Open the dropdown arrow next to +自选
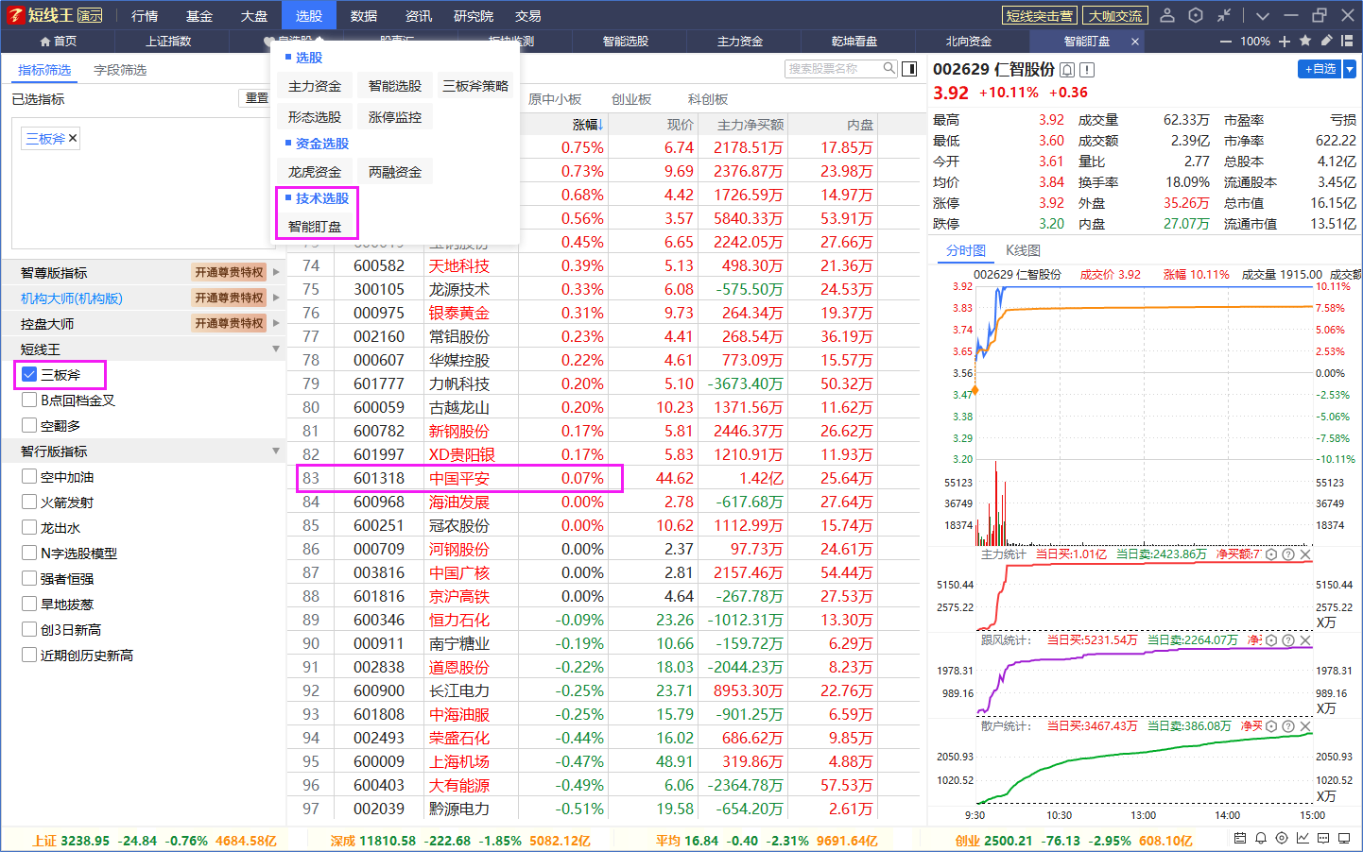The height and width of the screenshot is (852, 1363). pyautogui.click(x=1350, y=69)
